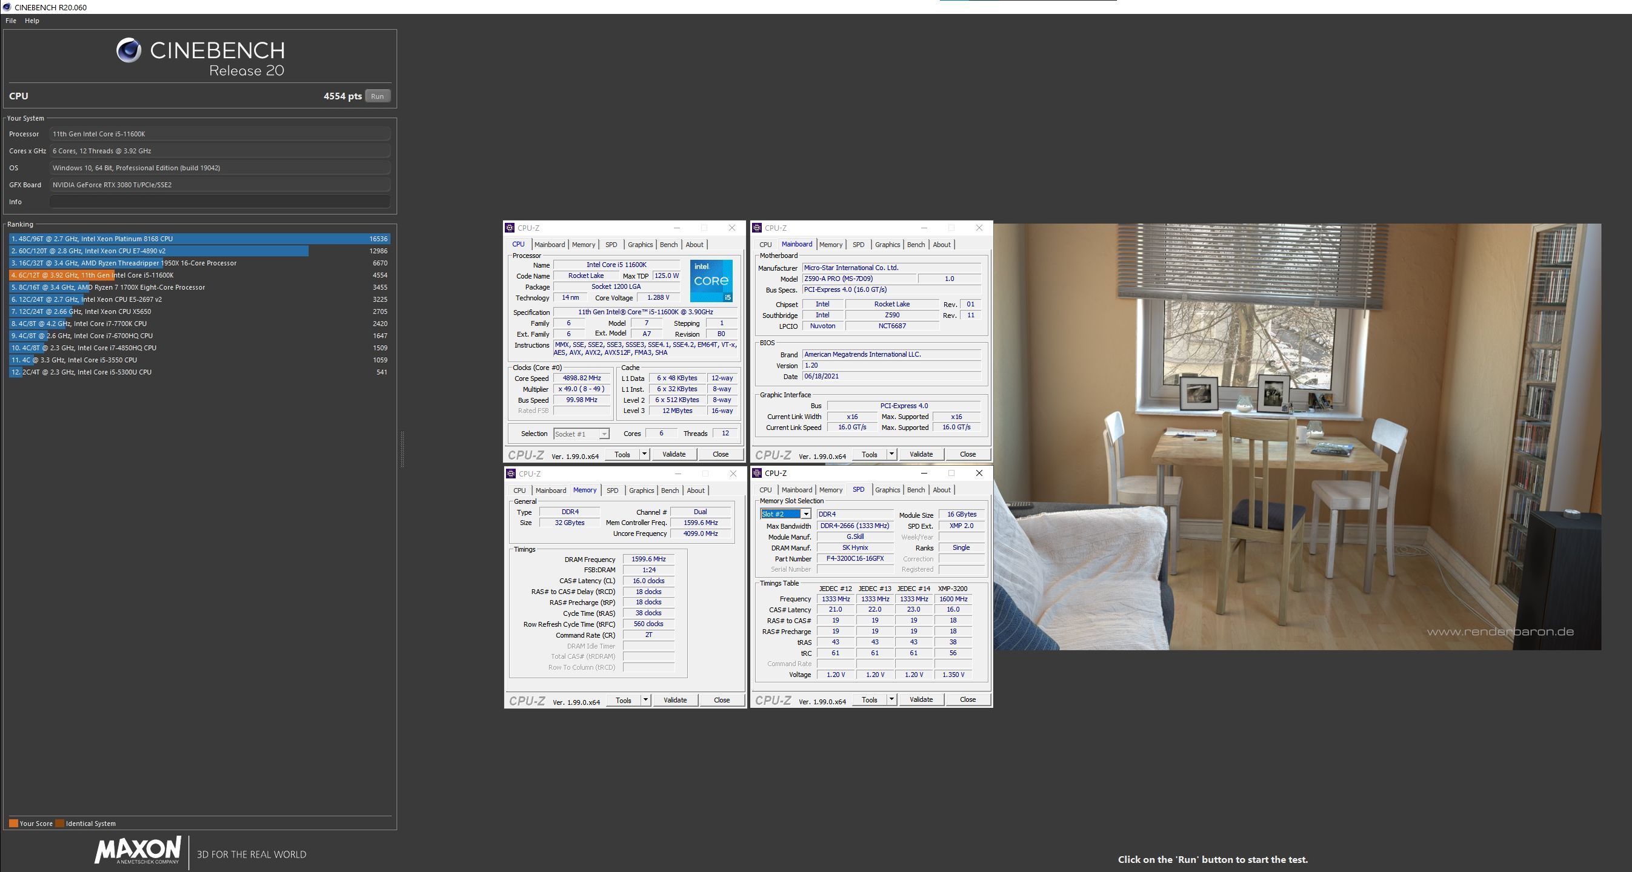Select the Threadripper 1950X ranking row

point(199,263)
